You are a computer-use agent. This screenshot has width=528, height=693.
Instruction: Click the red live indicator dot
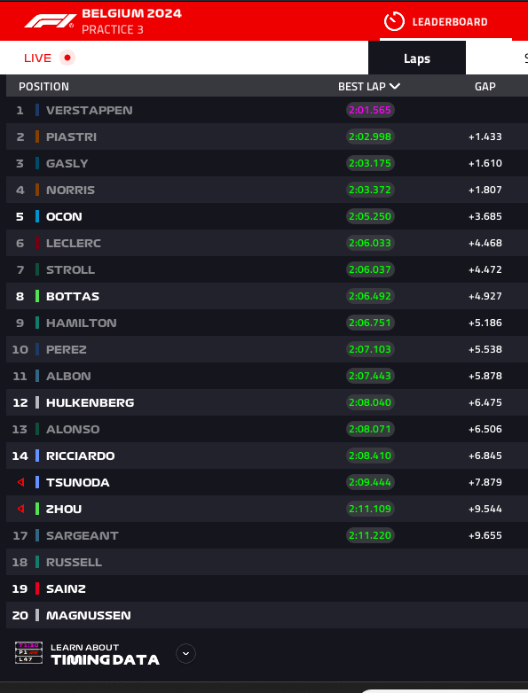click(x=67, y=58)
